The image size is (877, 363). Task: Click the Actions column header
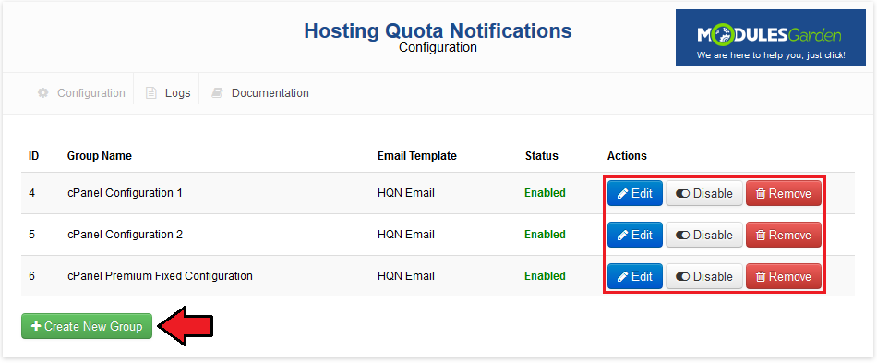point(627,156)
